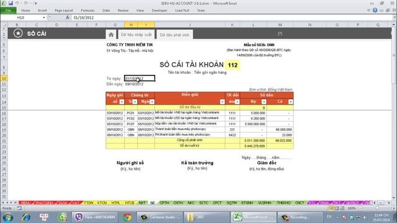This screenshot has height=223, width=397.
Task: Switch to Page Layout view icon
Action: (336, 208)
